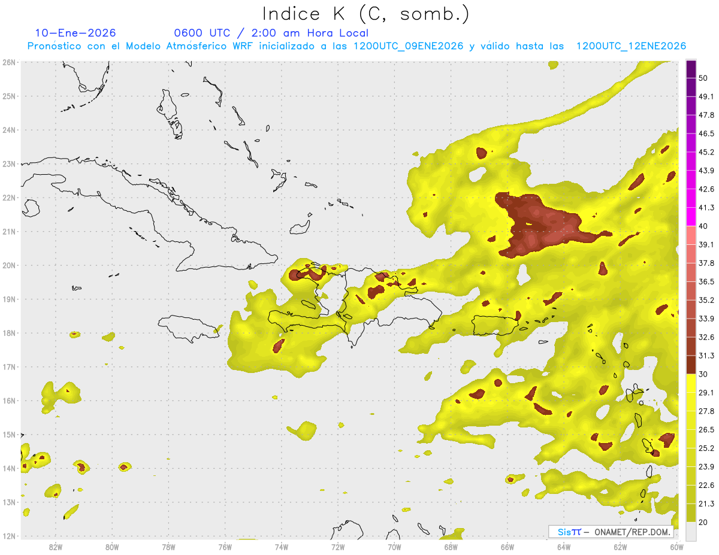Click the color scale value "41.3"
This screenshot has height=555, width=719.
pos(706,208)
